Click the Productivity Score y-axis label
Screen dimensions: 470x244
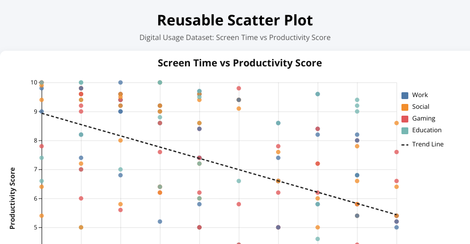[x=13, y=198]
